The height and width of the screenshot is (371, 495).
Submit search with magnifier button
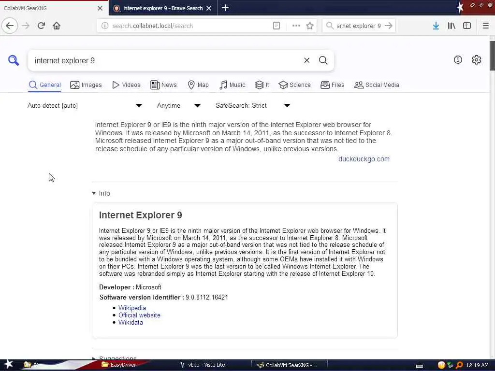pos(323,60)
